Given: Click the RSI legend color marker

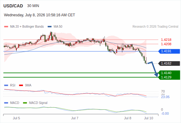Looking at the screenshot, I should (6, 85).
